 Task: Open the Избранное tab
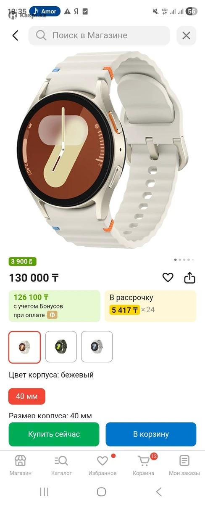(x=102, y=465)
